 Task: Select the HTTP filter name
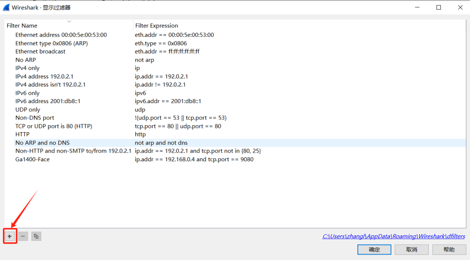(x=23, y=134)
